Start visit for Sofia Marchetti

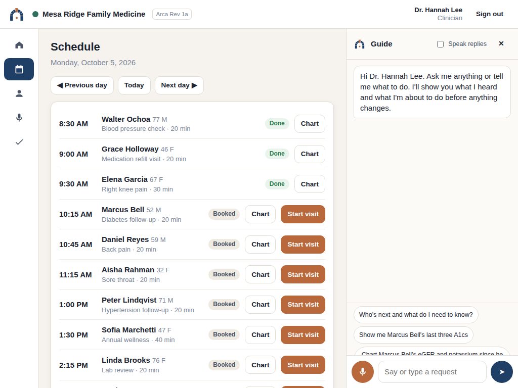pos(303,335)
